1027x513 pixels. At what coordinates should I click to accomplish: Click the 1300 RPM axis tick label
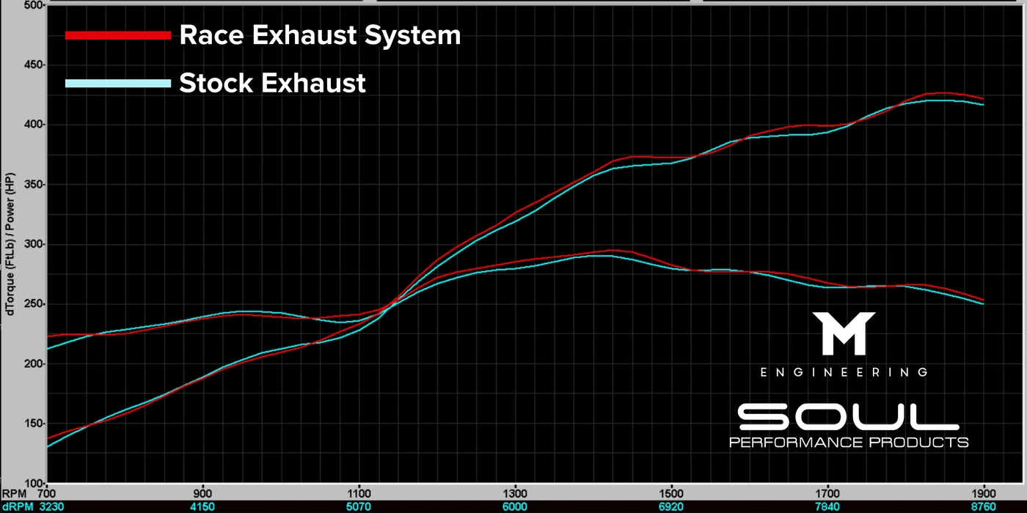pos(515,492)
